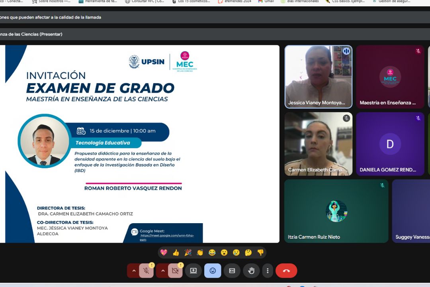Expand the video settings arrow beside the camera
The width and height of the screenshot is (430, 287).
162,271
